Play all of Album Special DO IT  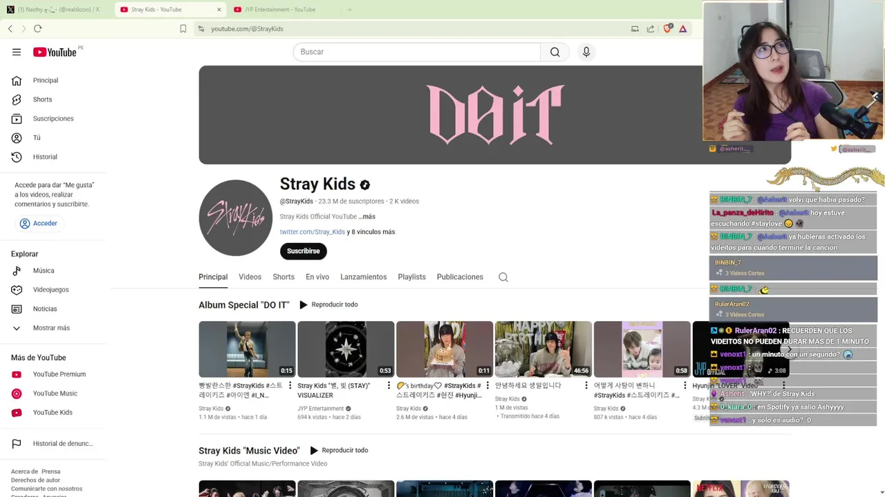[x=328, y=304]
